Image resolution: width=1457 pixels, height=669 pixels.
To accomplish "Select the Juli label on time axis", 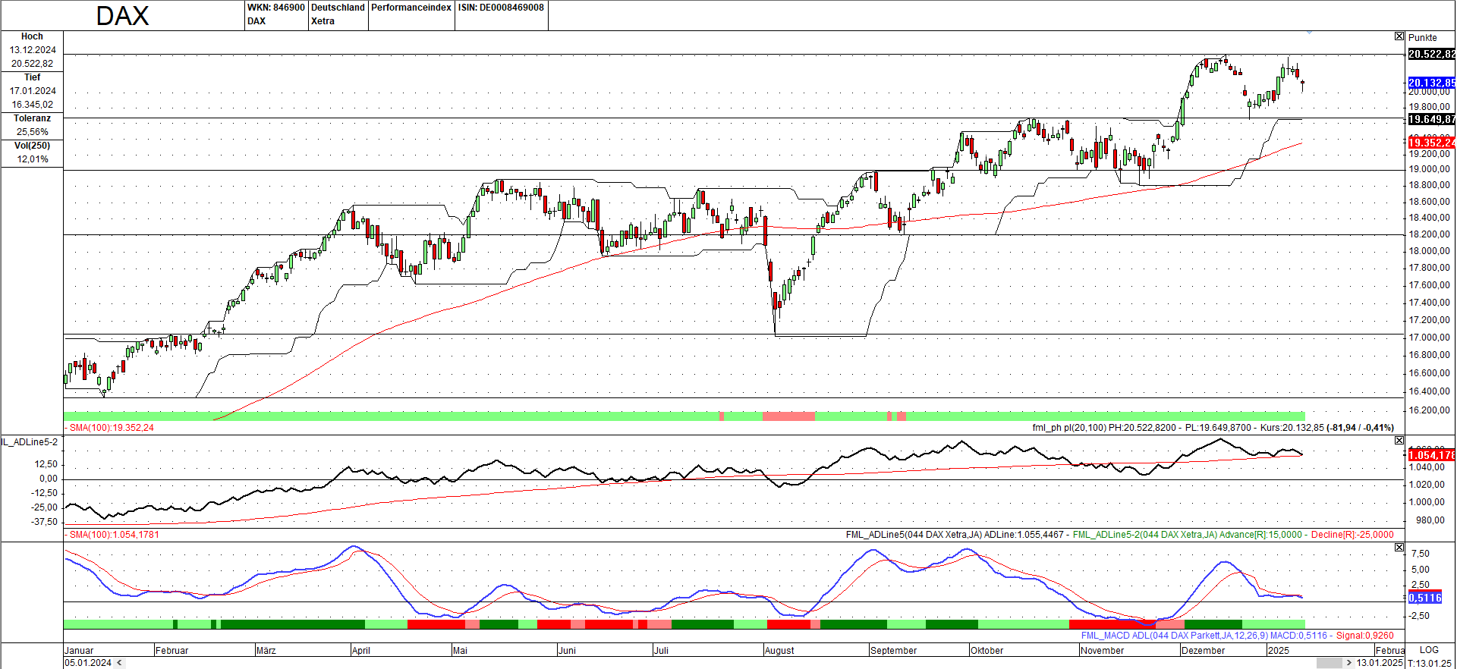I will click(661, 651).
